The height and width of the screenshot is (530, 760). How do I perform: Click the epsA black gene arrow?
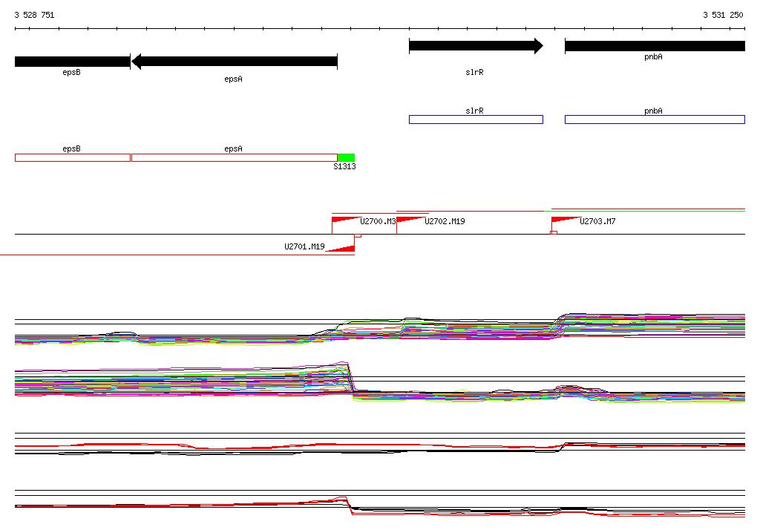(234, 62)
